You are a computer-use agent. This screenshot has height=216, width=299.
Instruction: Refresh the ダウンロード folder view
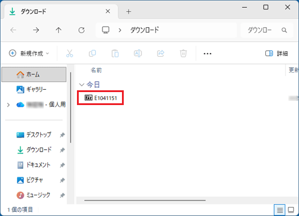tap(82, 30)
